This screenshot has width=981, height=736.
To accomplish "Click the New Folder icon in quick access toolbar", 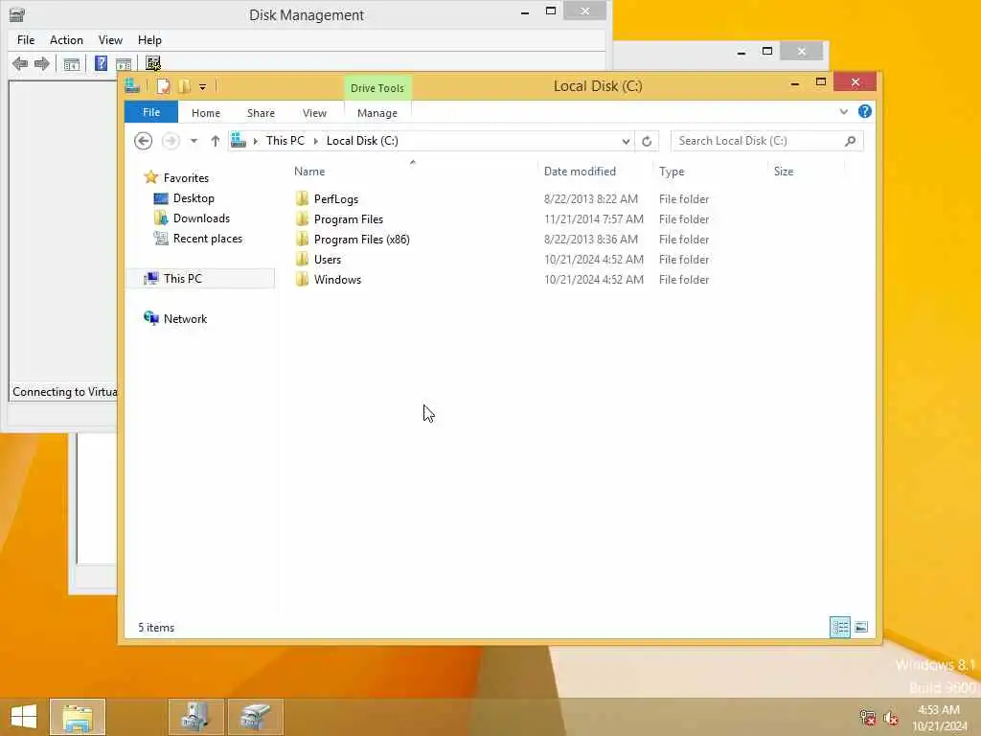I will [x=185, y=86].
